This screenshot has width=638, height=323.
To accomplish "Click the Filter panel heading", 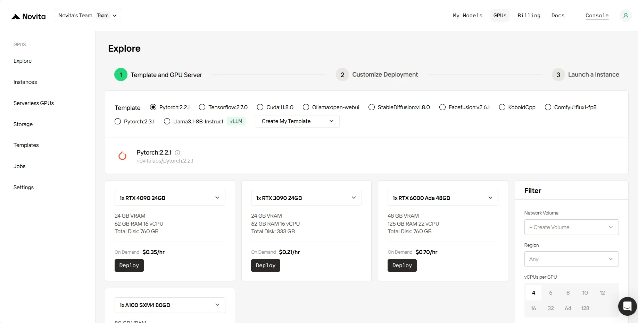I will [533, 191].
